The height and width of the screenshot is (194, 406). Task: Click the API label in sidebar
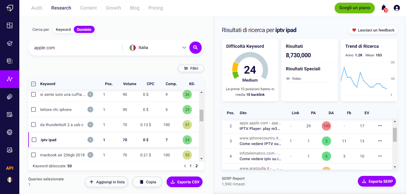[10, 168]
